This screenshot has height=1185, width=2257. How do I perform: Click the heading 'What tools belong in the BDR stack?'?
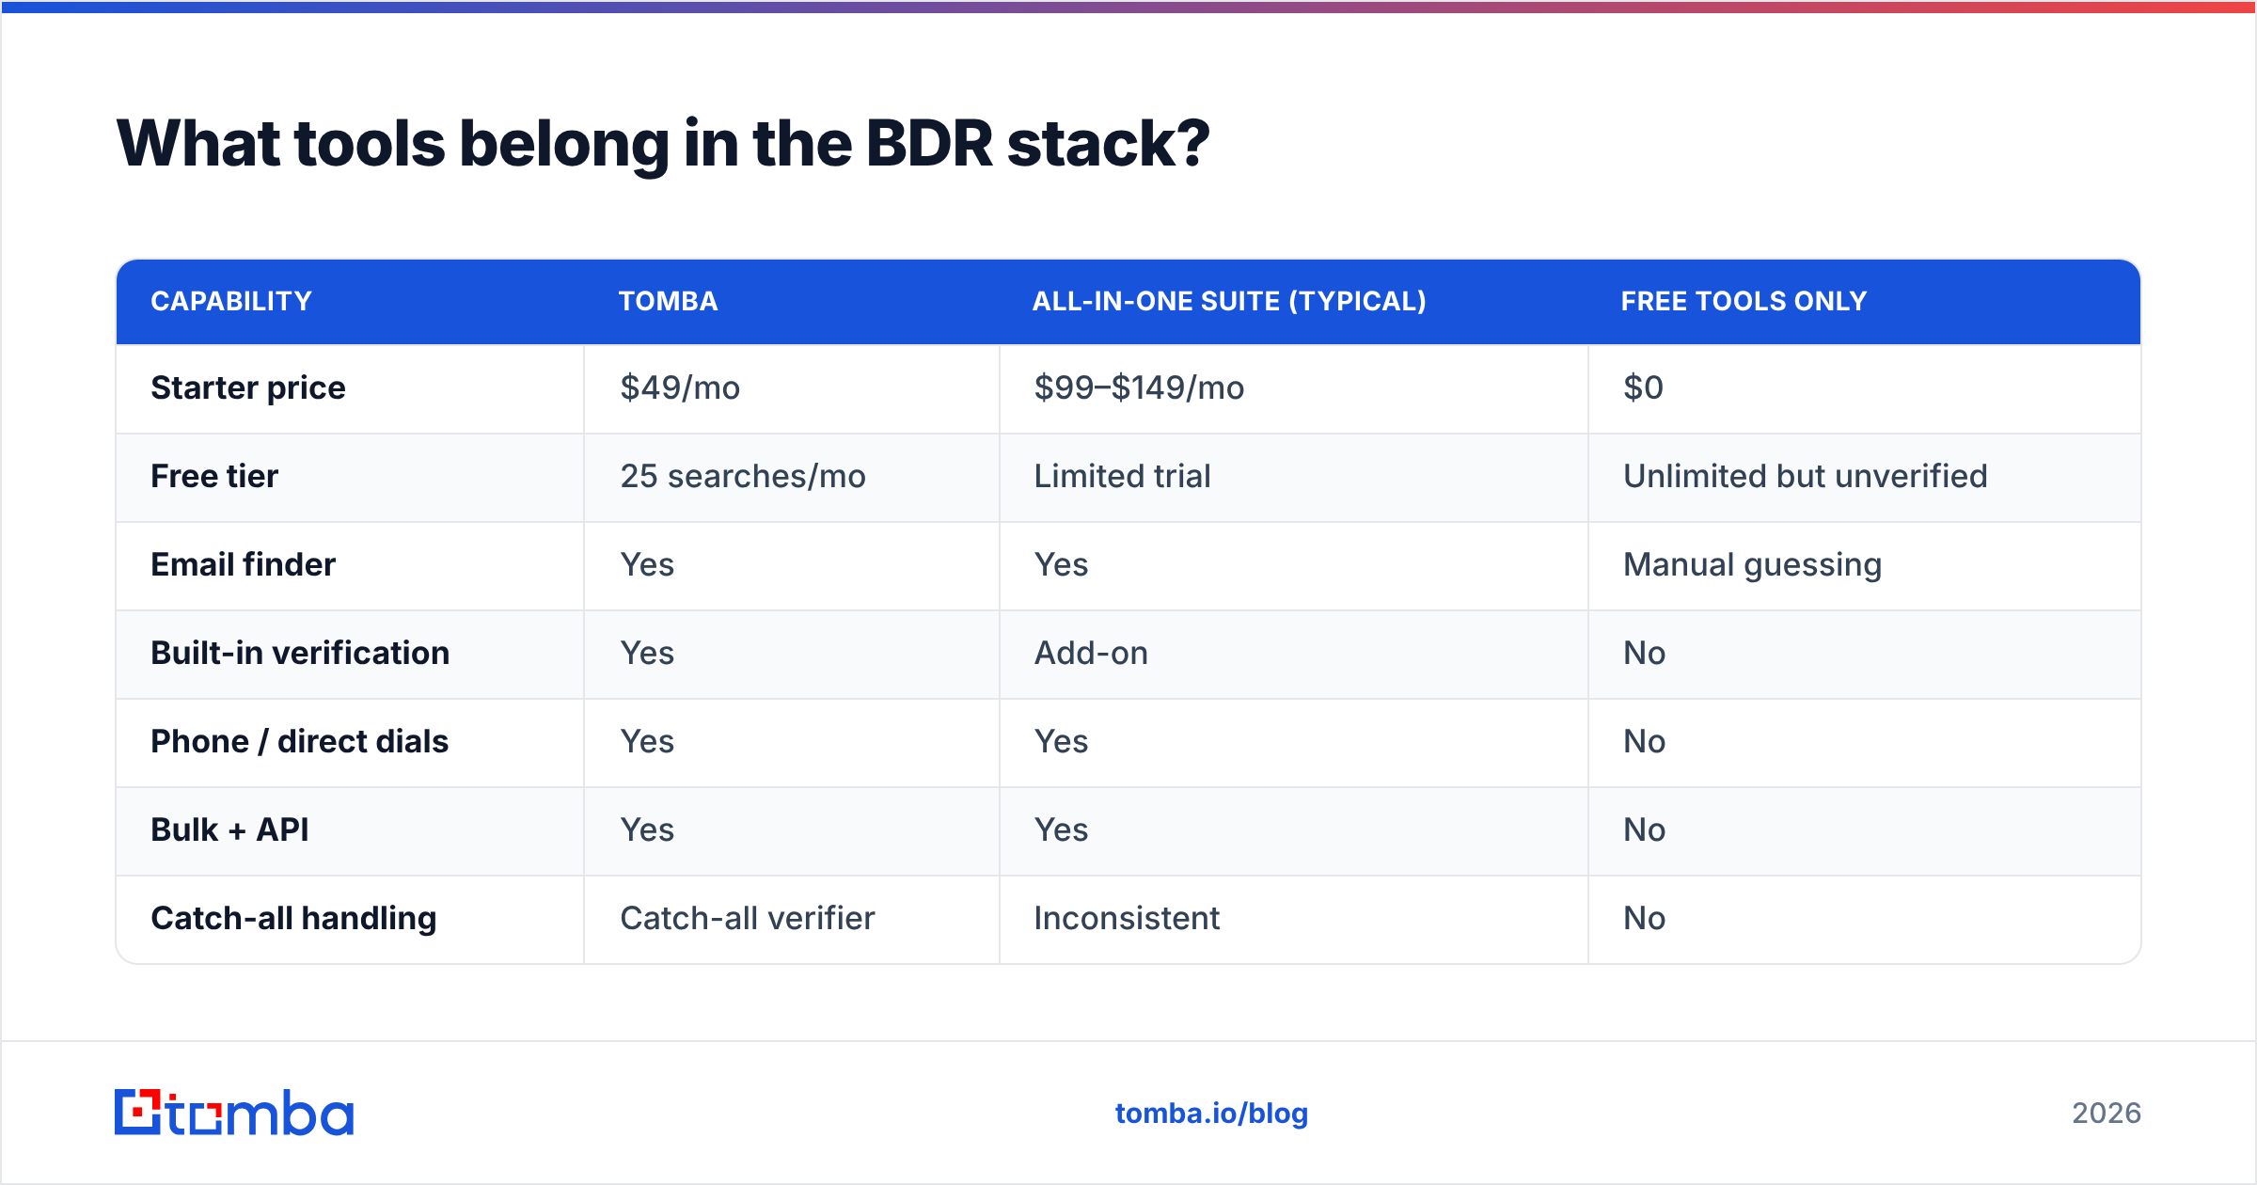(663, 144)
